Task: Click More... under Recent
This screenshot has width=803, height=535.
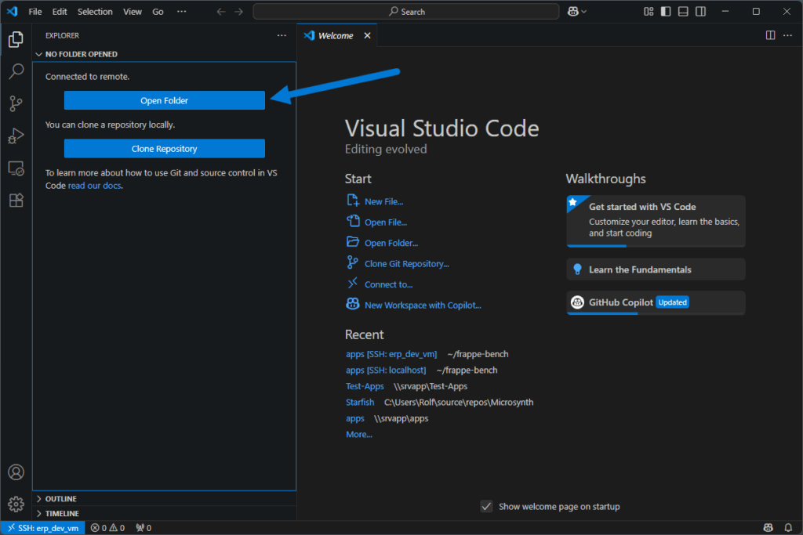Action: [x=359, y=434]
